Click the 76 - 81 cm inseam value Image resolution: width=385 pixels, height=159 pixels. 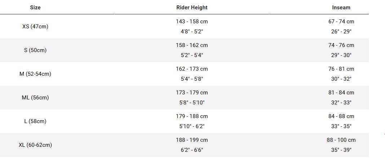(x=341, y=69)
